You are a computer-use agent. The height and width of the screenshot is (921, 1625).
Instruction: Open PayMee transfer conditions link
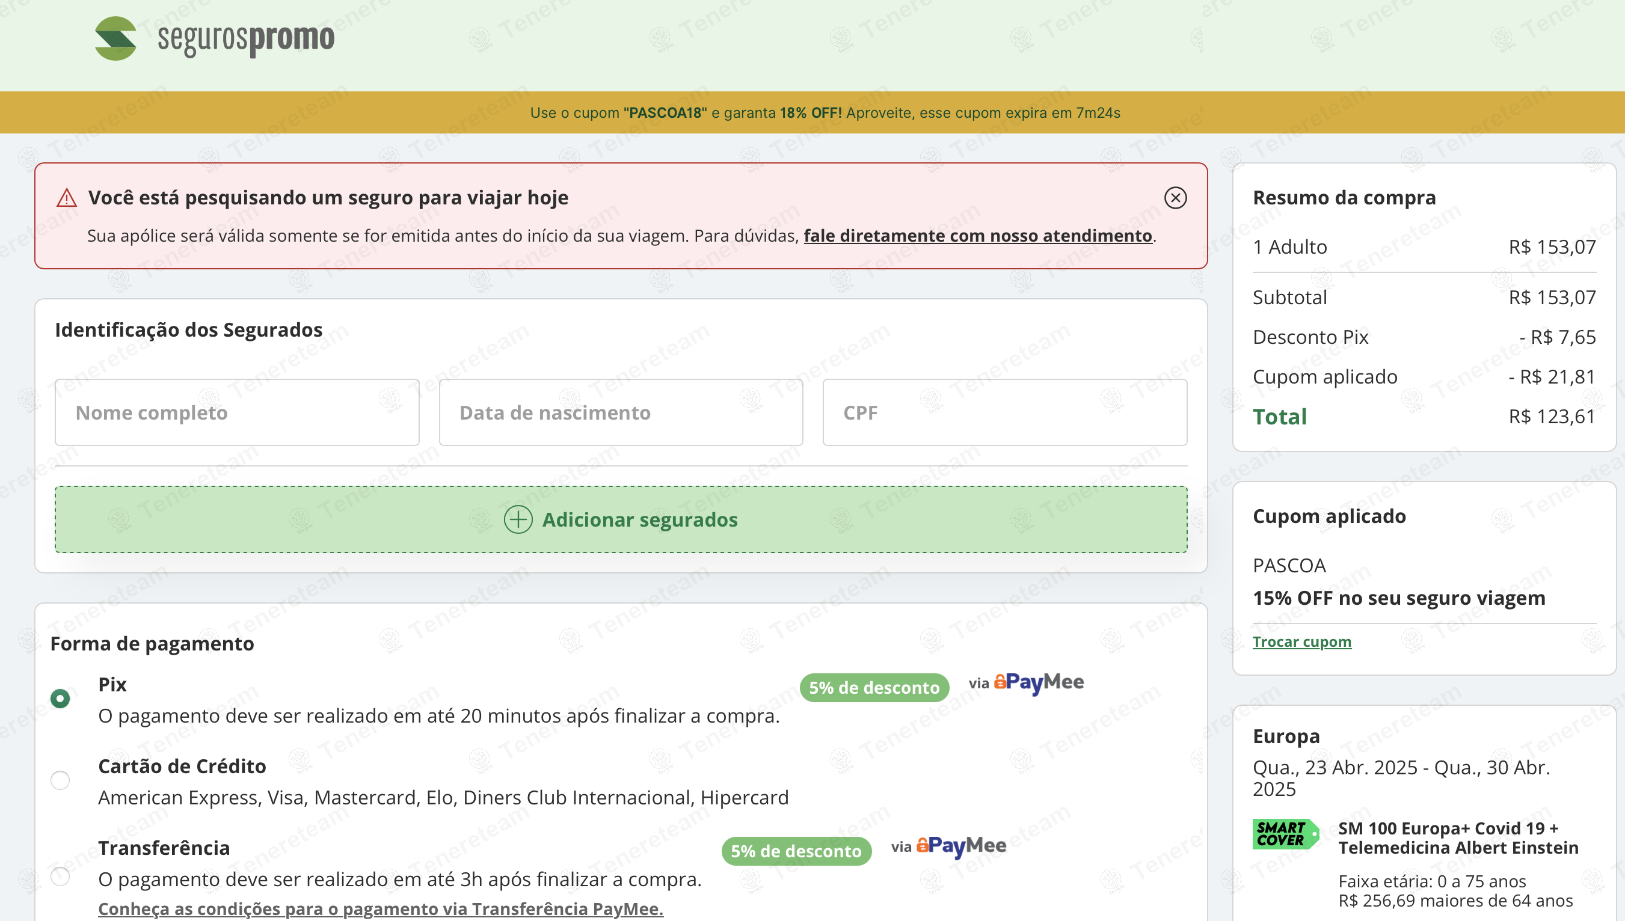pyautogui.click(x=380, y=909)
